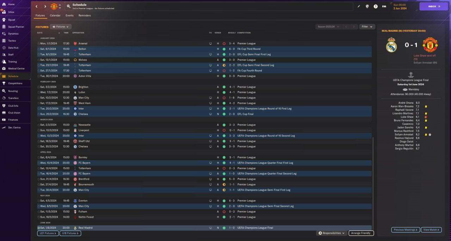Click Sofyan Amrabat in the lineup list

pyautogui.click(x=405, y=134)
